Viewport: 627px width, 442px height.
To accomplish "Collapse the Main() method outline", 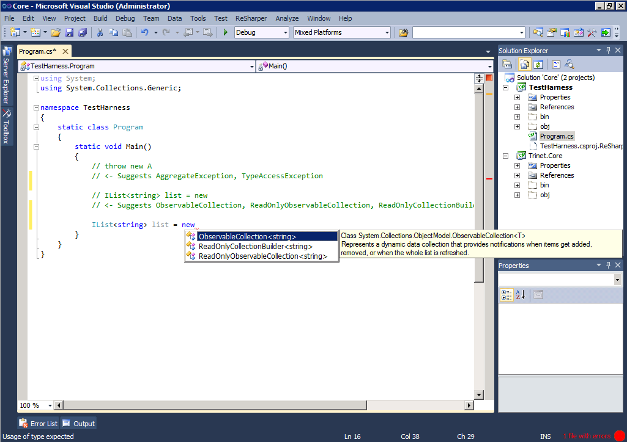I will [x=36, y=147].
